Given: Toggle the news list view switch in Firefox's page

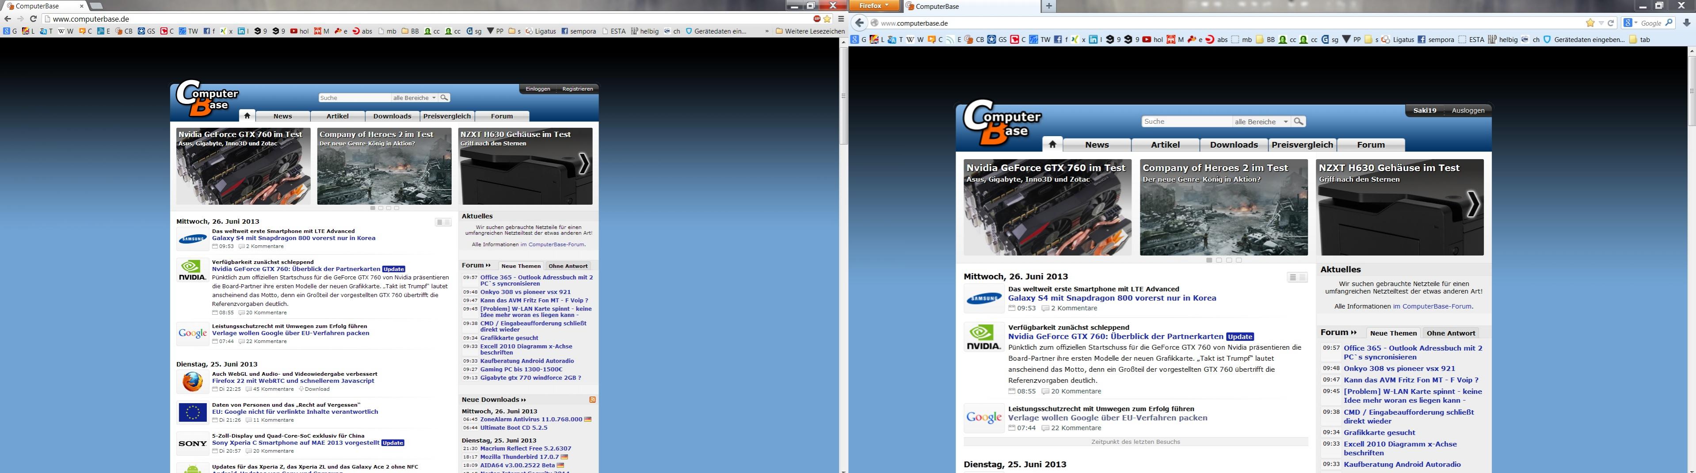Looking at the screenshot, I should 1297,277.
